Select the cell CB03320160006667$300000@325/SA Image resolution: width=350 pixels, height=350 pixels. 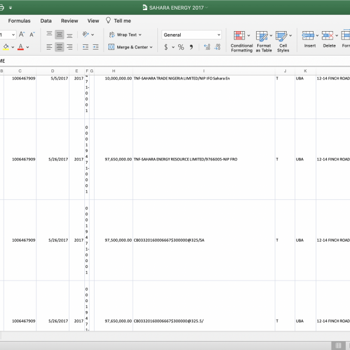[204, 240]
